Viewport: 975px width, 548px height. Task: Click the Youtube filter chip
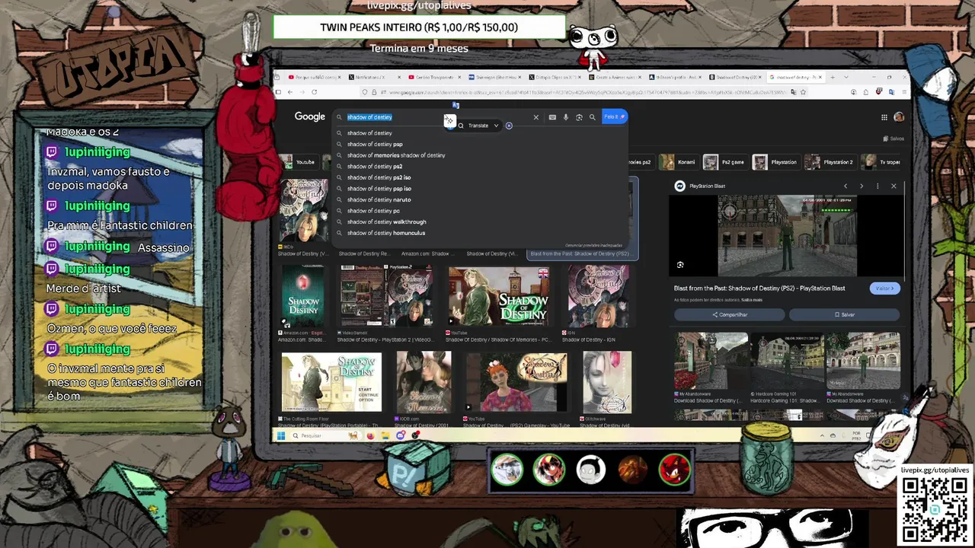(x=298, y=162)
